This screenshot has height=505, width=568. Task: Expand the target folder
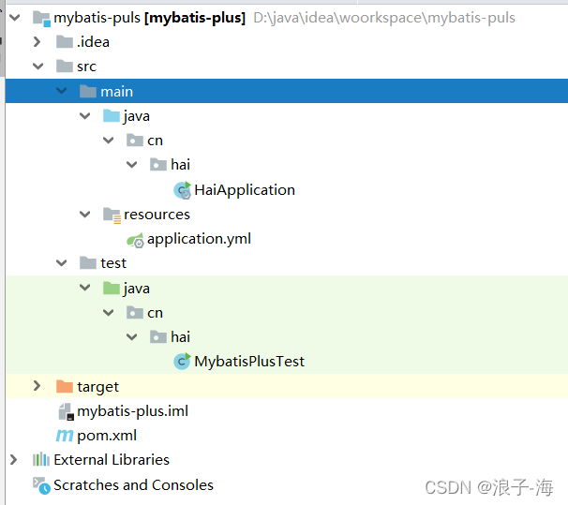pos(37,386)
